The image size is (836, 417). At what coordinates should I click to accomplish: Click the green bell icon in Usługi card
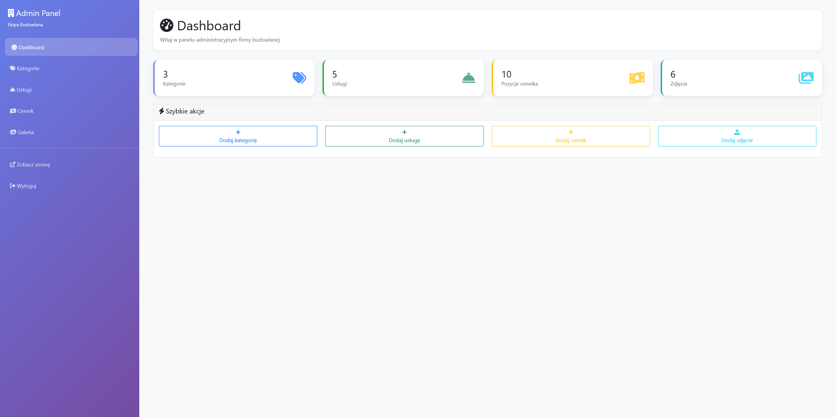tap(468, 78)
